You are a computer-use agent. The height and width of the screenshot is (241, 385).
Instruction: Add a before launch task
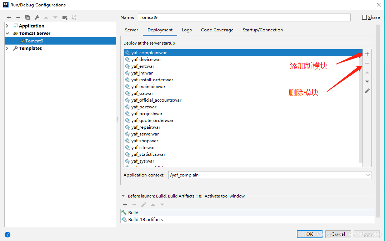click(x=125, y=205)
